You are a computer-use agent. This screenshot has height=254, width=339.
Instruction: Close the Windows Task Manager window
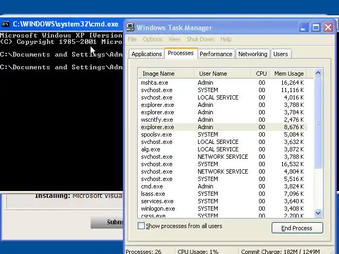(x=328, y=28)
